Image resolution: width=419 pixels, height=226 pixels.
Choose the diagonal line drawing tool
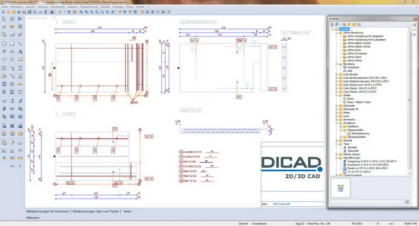(20, 43)
